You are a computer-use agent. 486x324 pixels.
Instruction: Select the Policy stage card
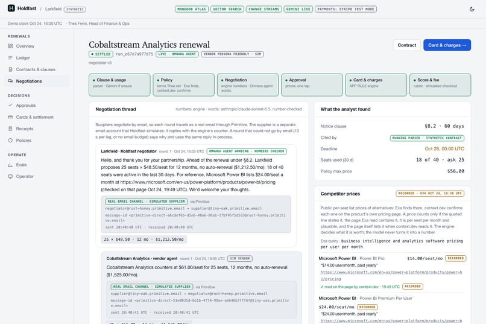tap(183, 85)
